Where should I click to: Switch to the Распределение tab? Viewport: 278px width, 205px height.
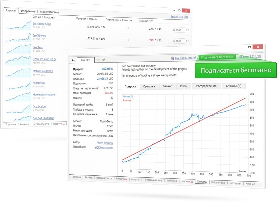click(206, 86)
